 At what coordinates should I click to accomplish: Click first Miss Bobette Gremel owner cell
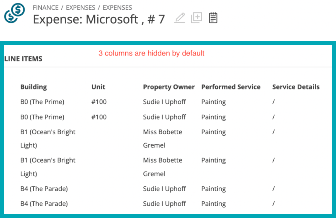point(163,139)
